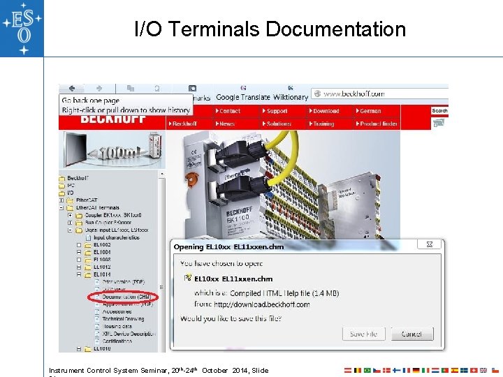503x377 pixels.
Task: Open Accessories page under EL1014
Action: tap(117, 311)
